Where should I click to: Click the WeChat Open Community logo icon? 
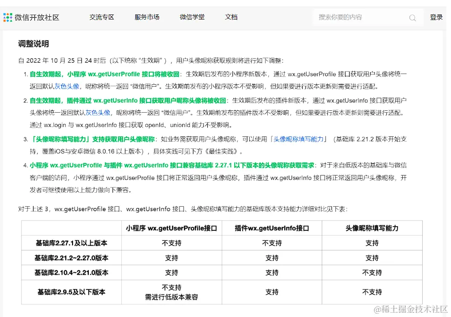[7, 17]
